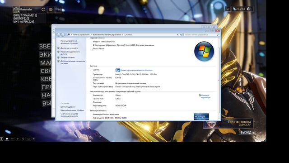Click the Back arrow in System window

pos(59,34)
